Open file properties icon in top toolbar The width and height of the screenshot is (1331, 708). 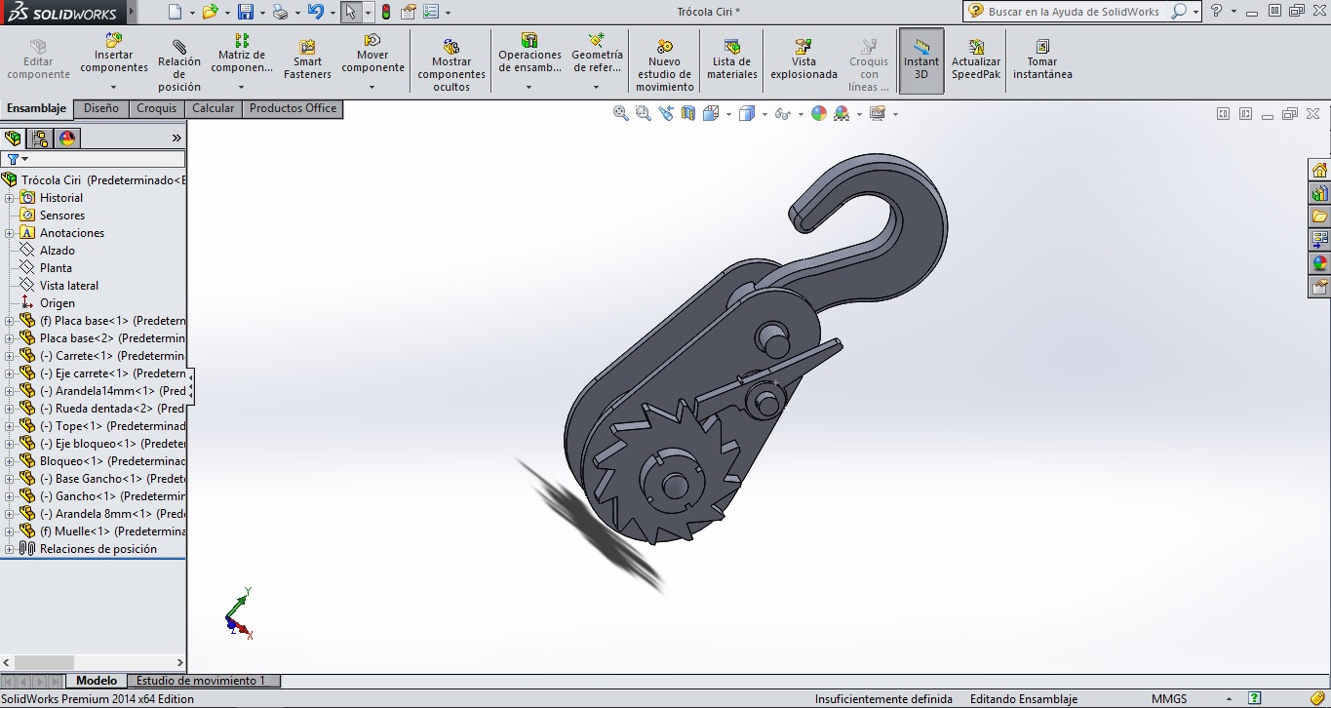tap(409, 12)
